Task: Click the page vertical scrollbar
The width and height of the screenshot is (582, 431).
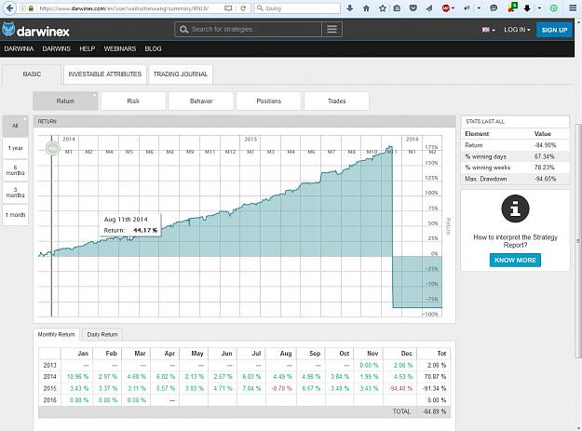Action: coord(578,241)
